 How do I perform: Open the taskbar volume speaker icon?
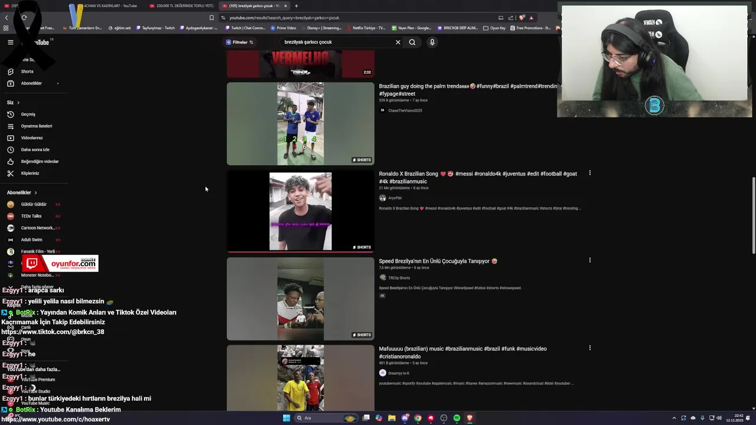pos(719,418)
